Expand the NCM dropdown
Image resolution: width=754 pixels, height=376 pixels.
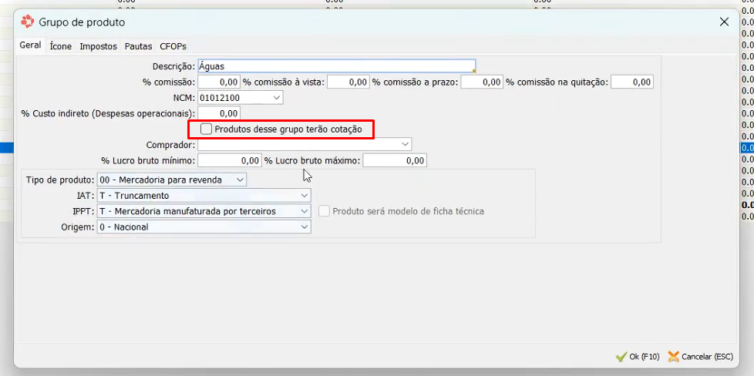pyautogui.click(x=277, y=98)
